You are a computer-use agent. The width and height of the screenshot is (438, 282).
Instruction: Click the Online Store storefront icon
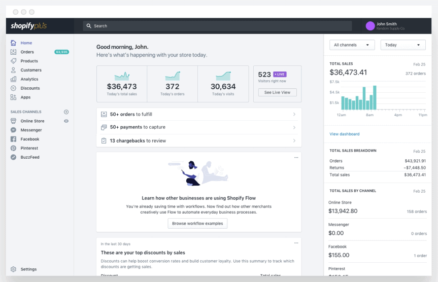[x=13, y=121]
